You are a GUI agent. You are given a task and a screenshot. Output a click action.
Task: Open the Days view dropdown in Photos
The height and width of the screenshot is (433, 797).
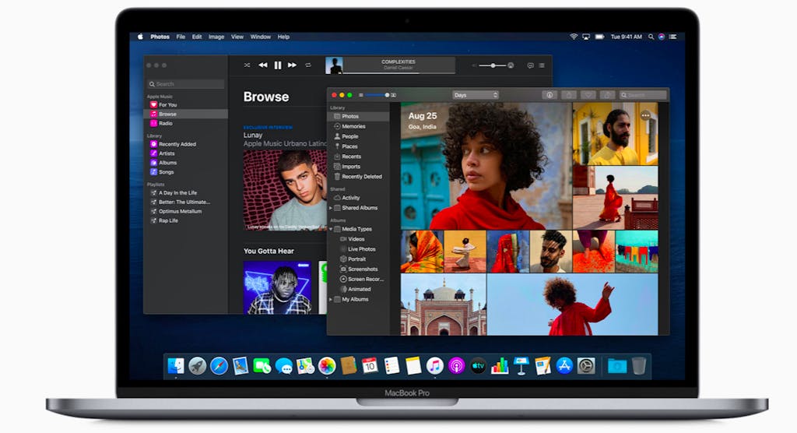click(x=476, y=95)
